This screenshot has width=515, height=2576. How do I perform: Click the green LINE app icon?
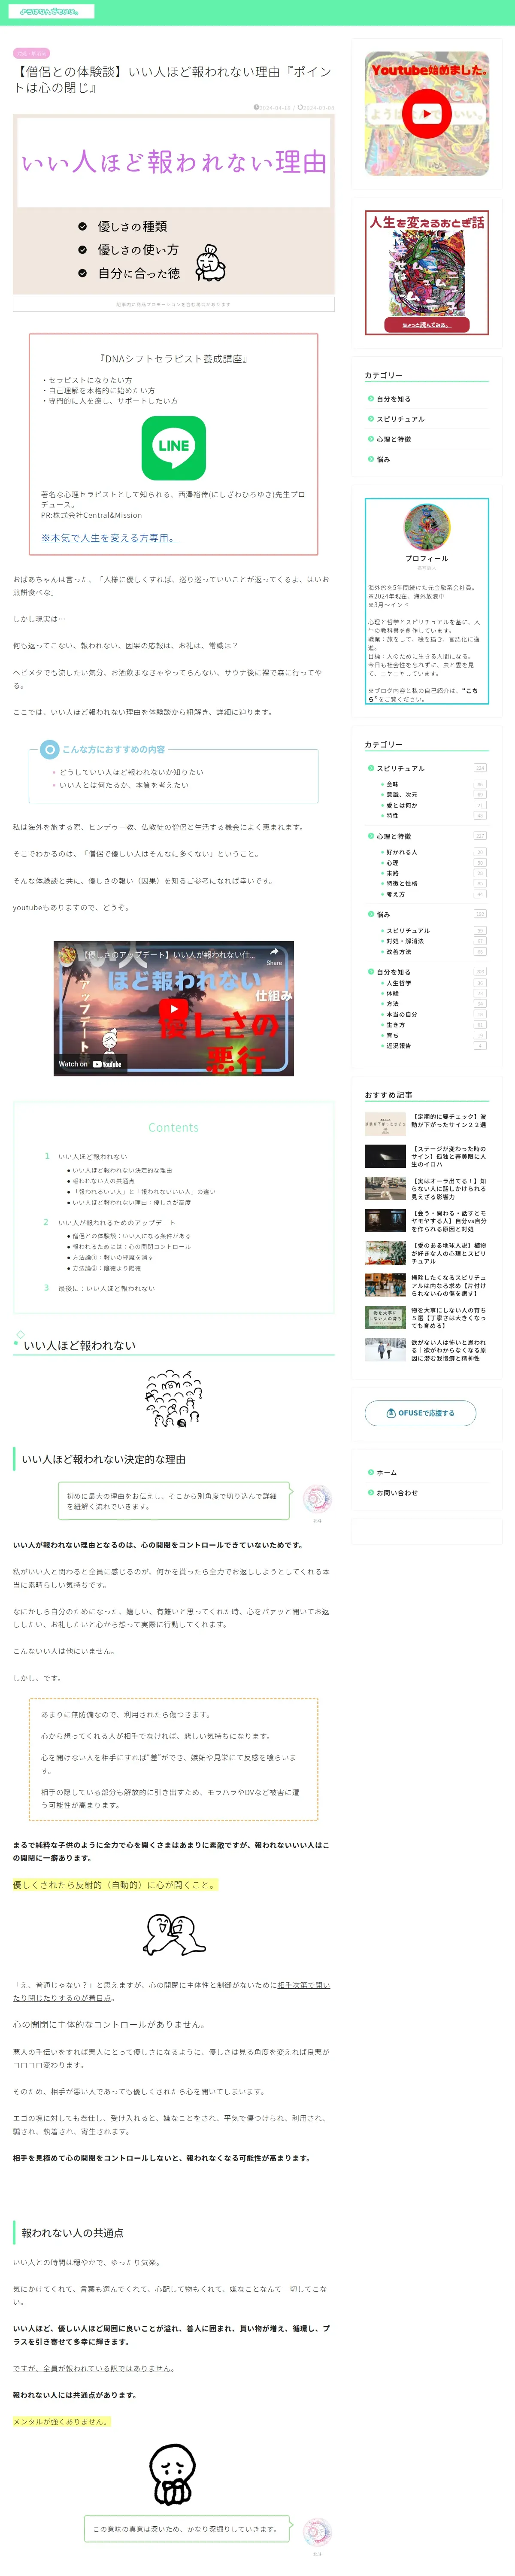coord(174,448)
